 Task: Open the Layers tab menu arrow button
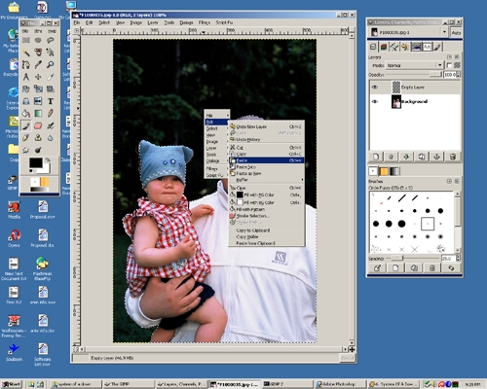pos(450,56)
